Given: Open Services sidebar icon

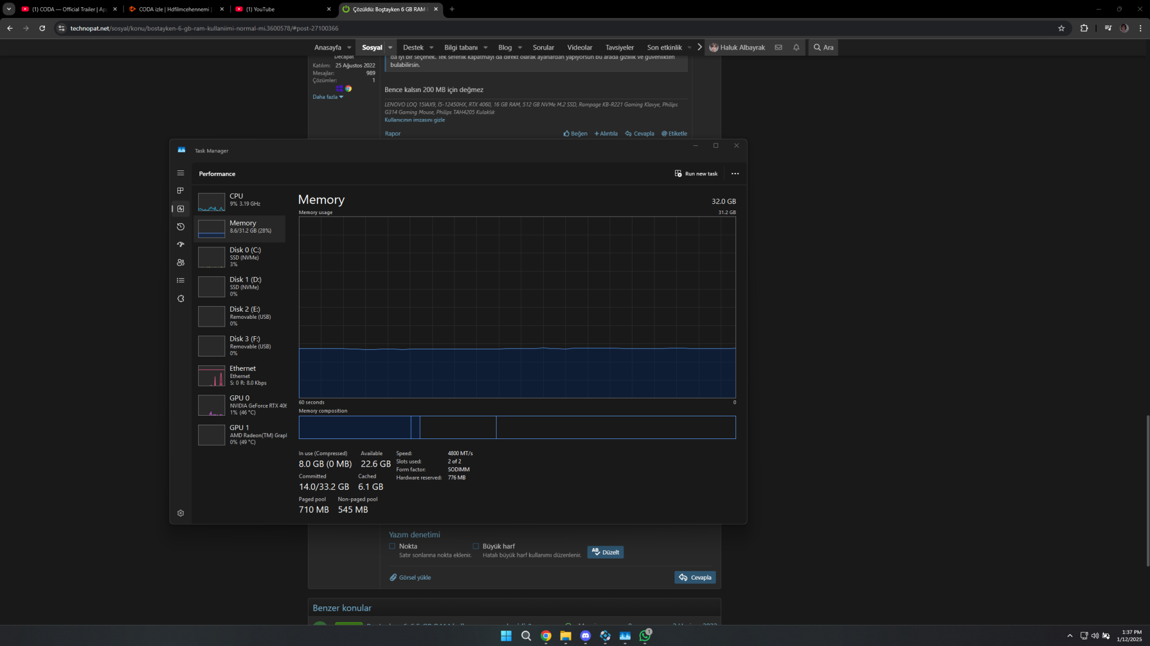Looking at the screenshot, I should 180,298.
